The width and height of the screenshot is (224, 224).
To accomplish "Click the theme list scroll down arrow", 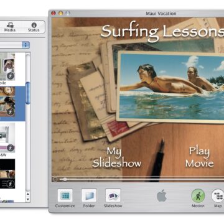I will [27, 200].
